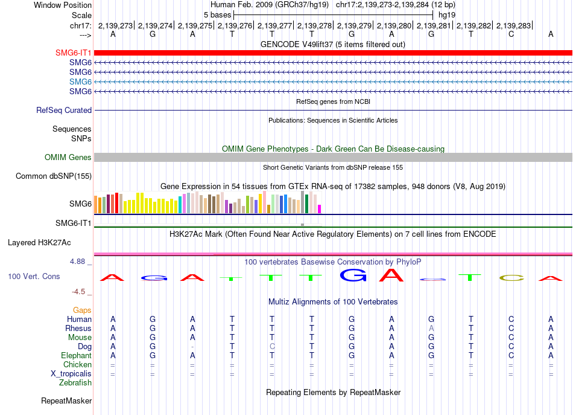
Task: Click the Scale label
Action: (x=81, y=15)
